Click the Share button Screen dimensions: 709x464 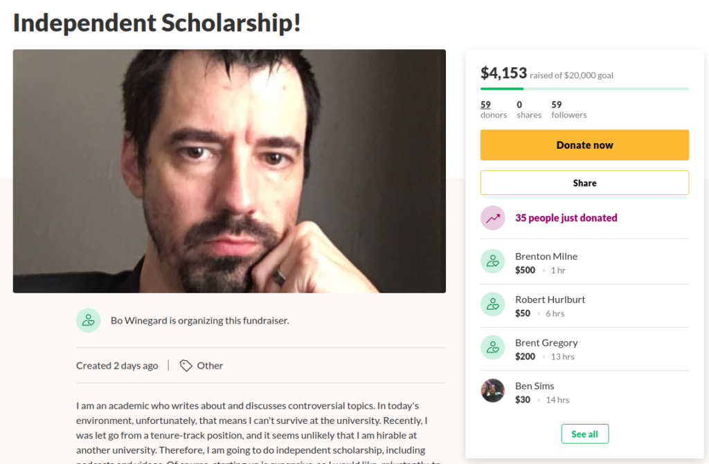pyautogui.click(x=584, y=183)
